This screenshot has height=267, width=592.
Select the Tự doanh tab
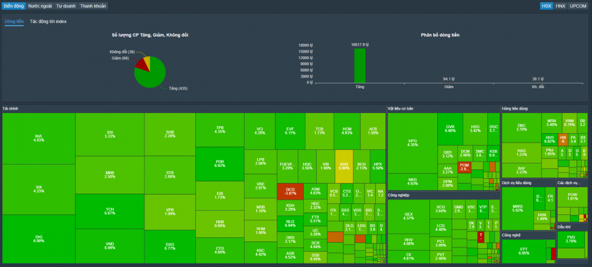tap(66, 6)
